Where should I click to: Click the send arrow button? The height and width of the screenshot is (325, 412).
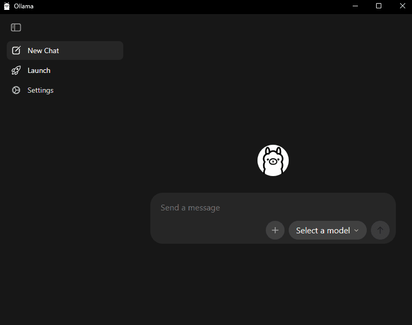pyautogui.click(x=380, y=230)
